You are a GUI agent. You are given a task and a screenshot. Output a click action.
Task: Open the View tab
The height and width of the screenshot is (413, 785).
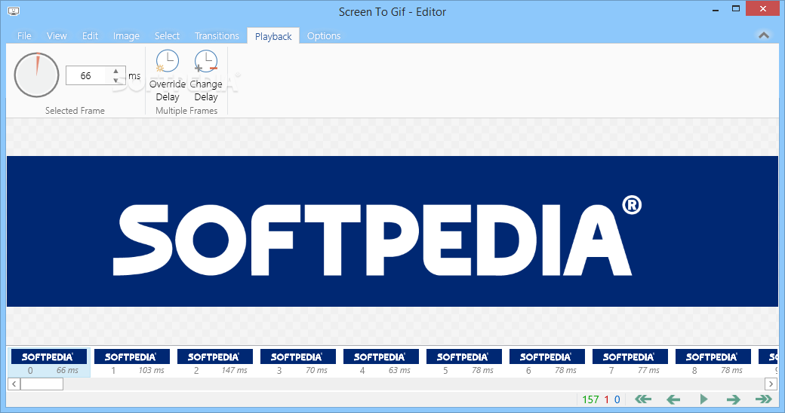57,35
